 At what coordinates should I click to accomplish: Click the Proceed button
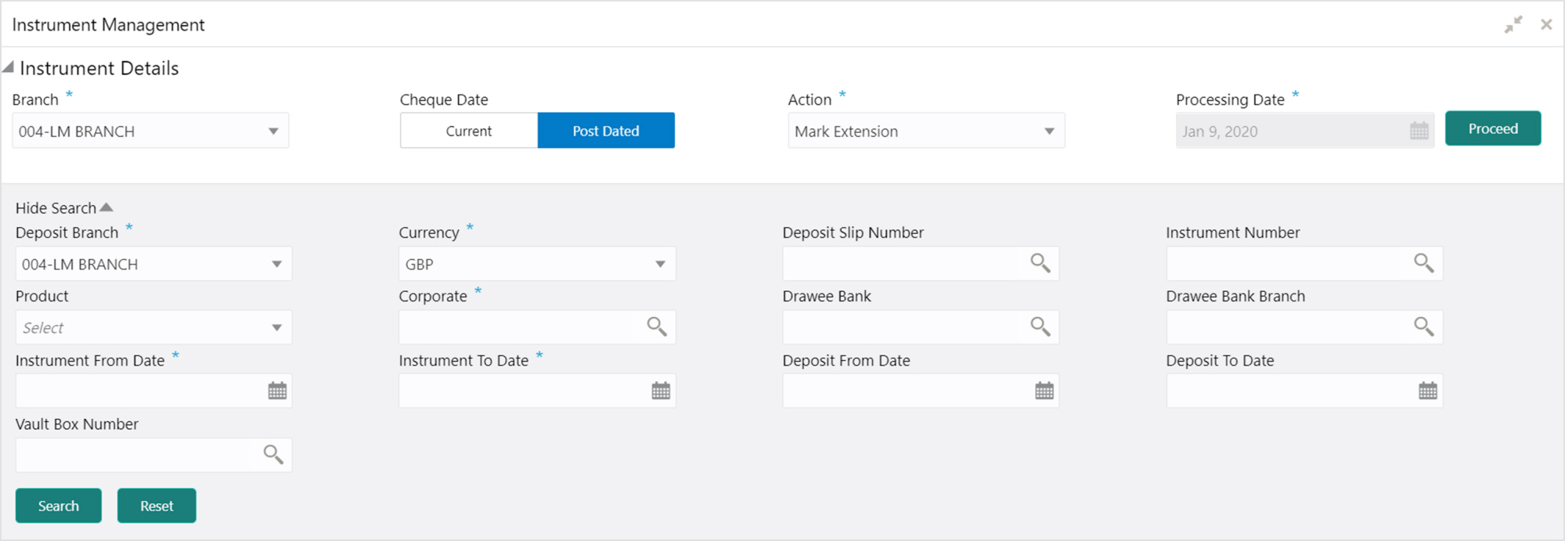(1493, 128)
